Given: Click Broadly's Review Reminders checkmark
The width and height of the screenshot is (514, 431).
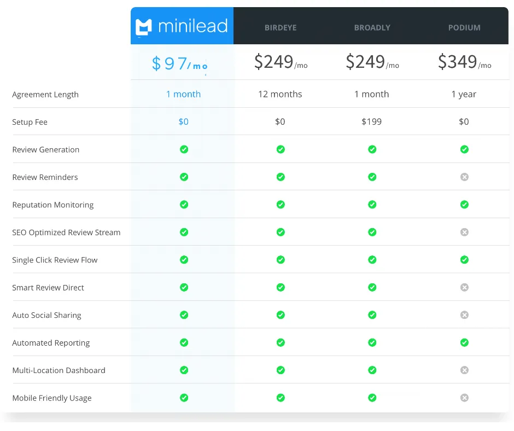Looking at the screenshot, I should pyautogui.click(x=372, y=177).
